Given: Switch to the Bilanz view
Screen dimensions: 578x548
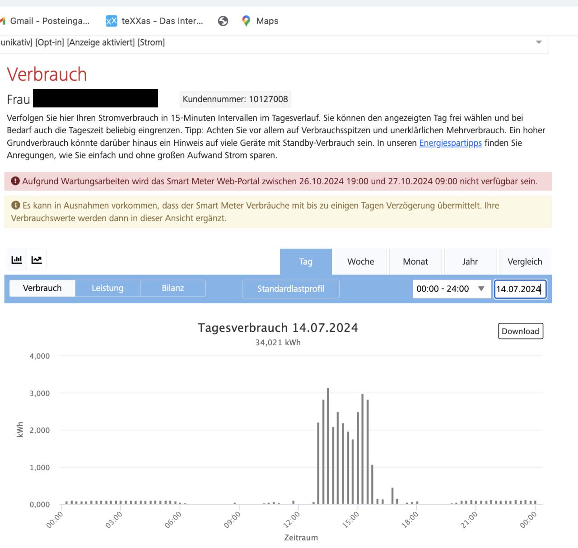Looking at the screenshot, I should point(173,288).
